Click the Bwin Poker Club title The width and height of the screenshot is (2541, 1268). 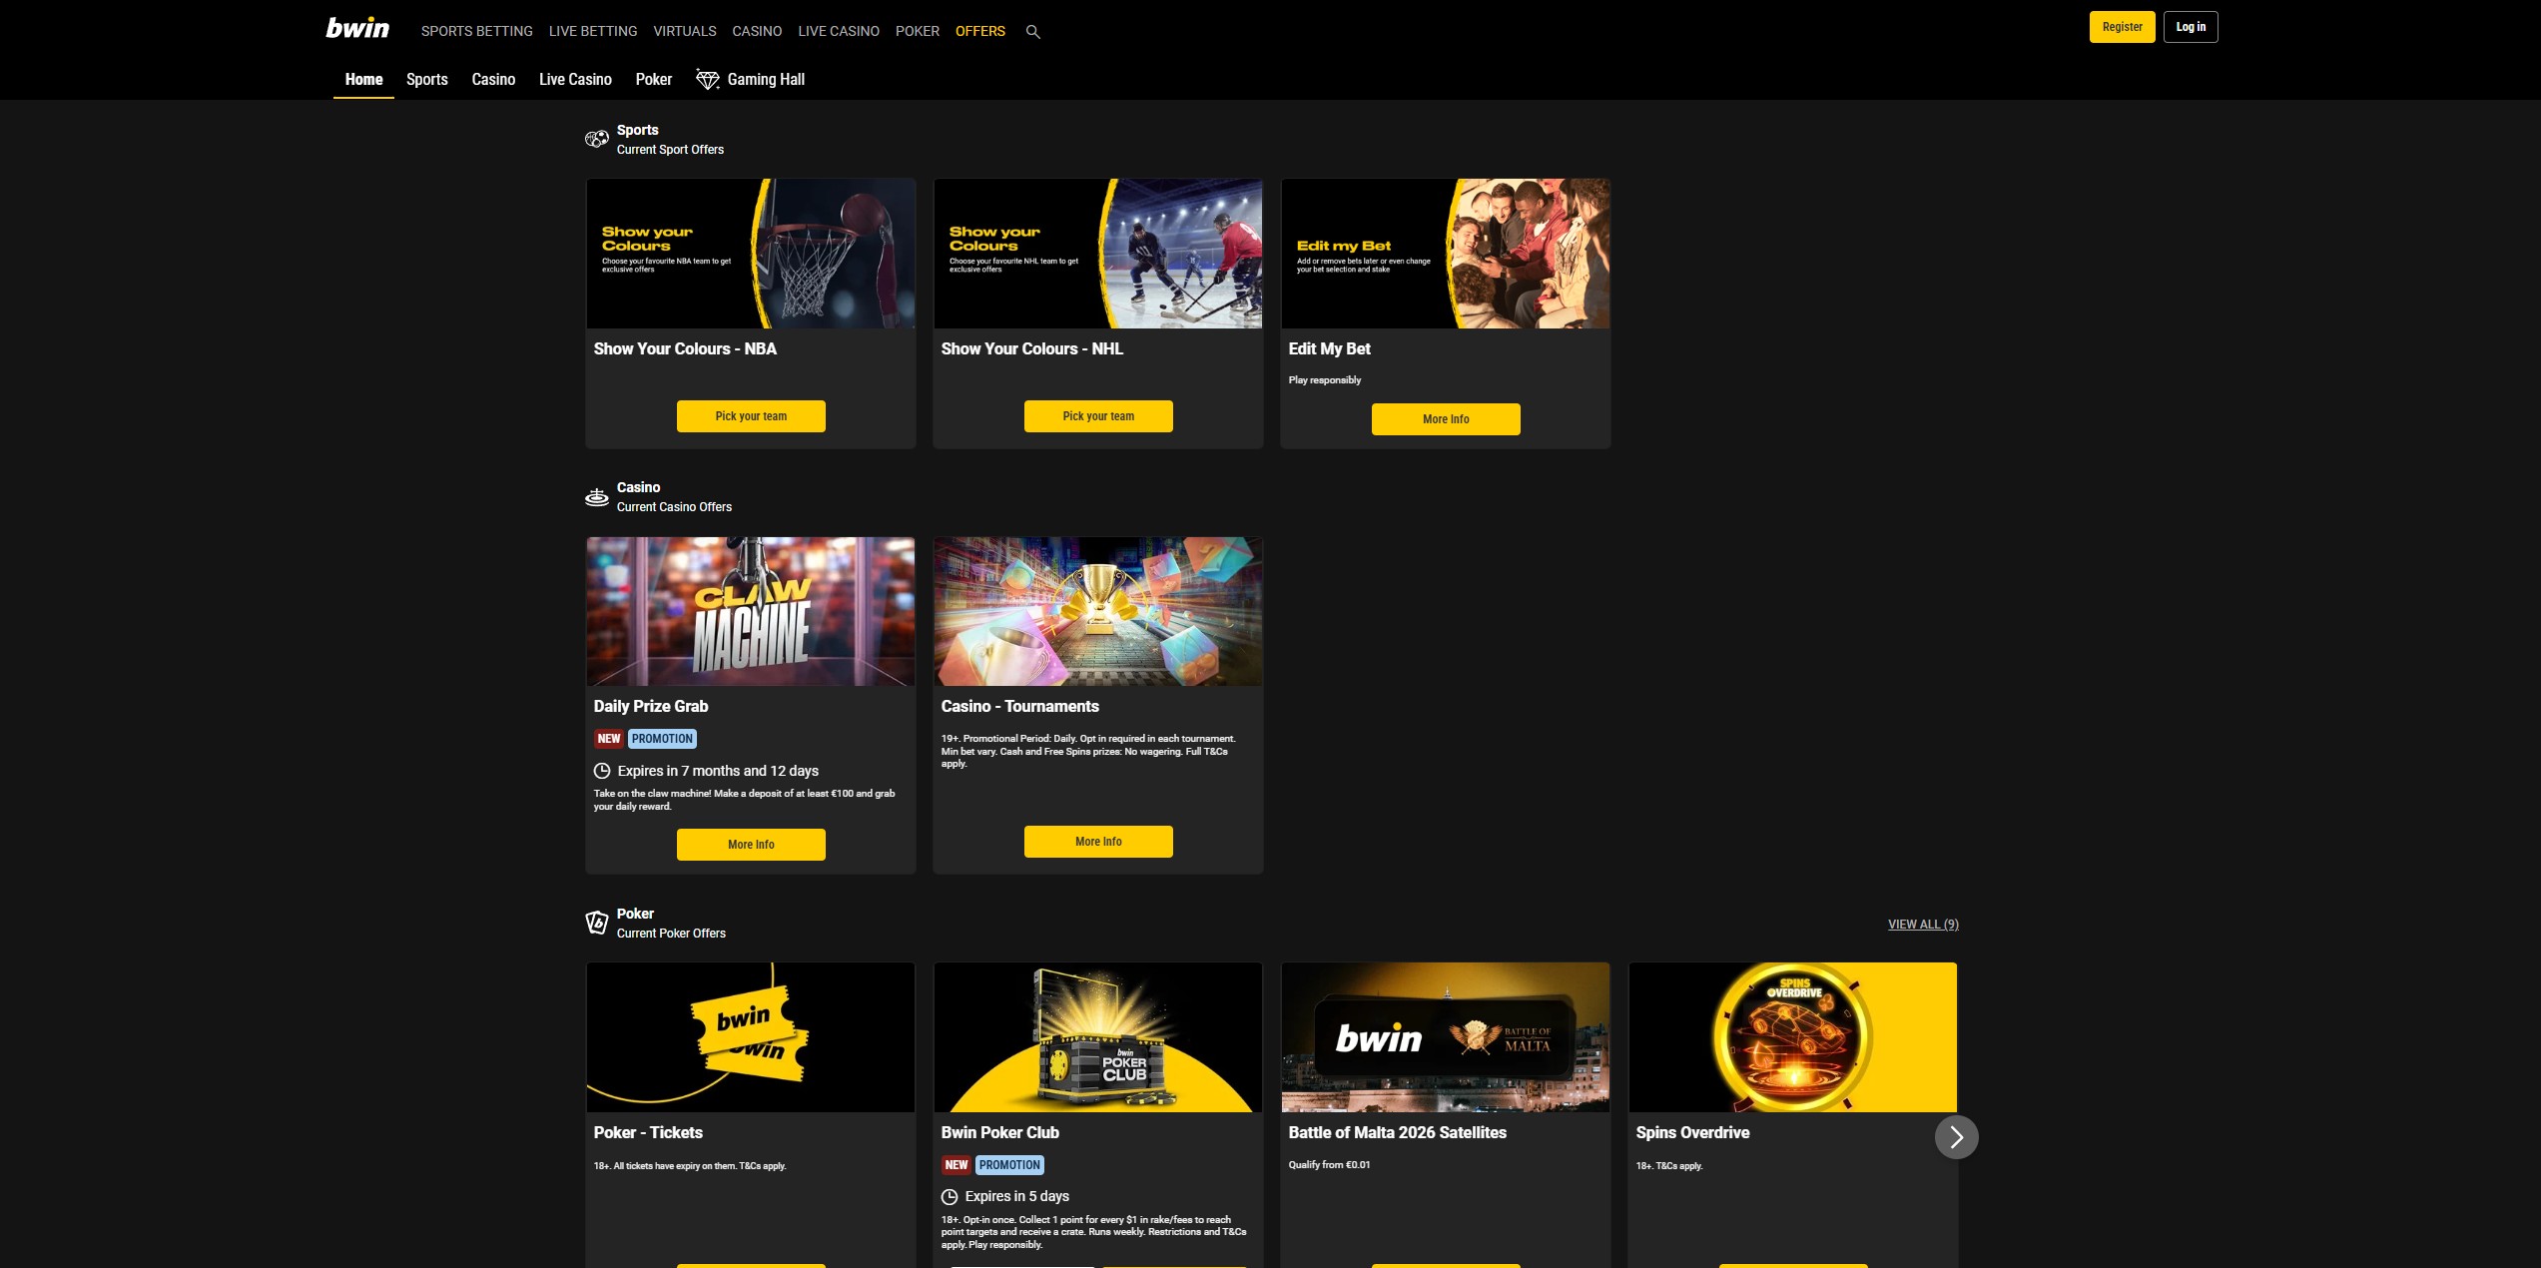[1000, 1132]
